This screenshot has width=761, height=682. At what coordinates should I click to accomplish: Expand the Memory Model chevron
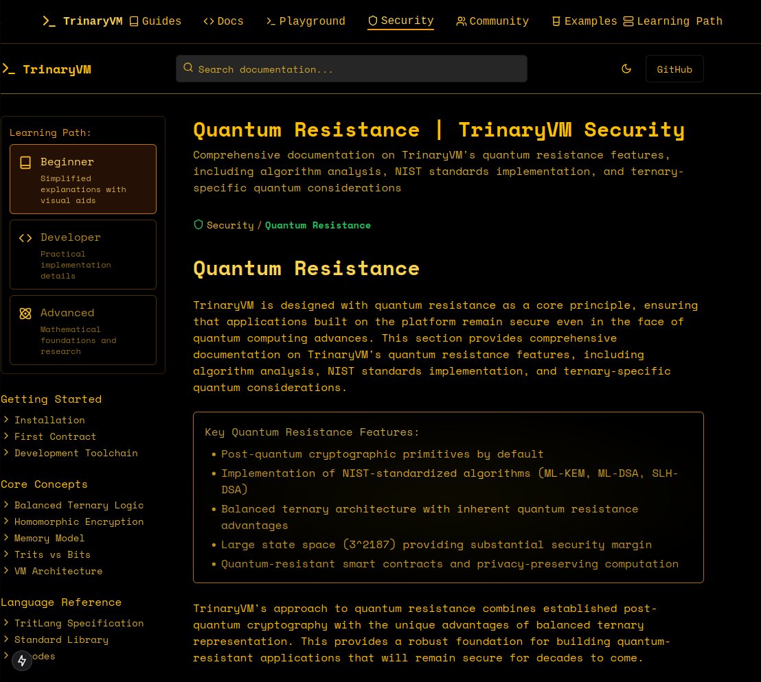pyautogui.click(x=5, y=537)
